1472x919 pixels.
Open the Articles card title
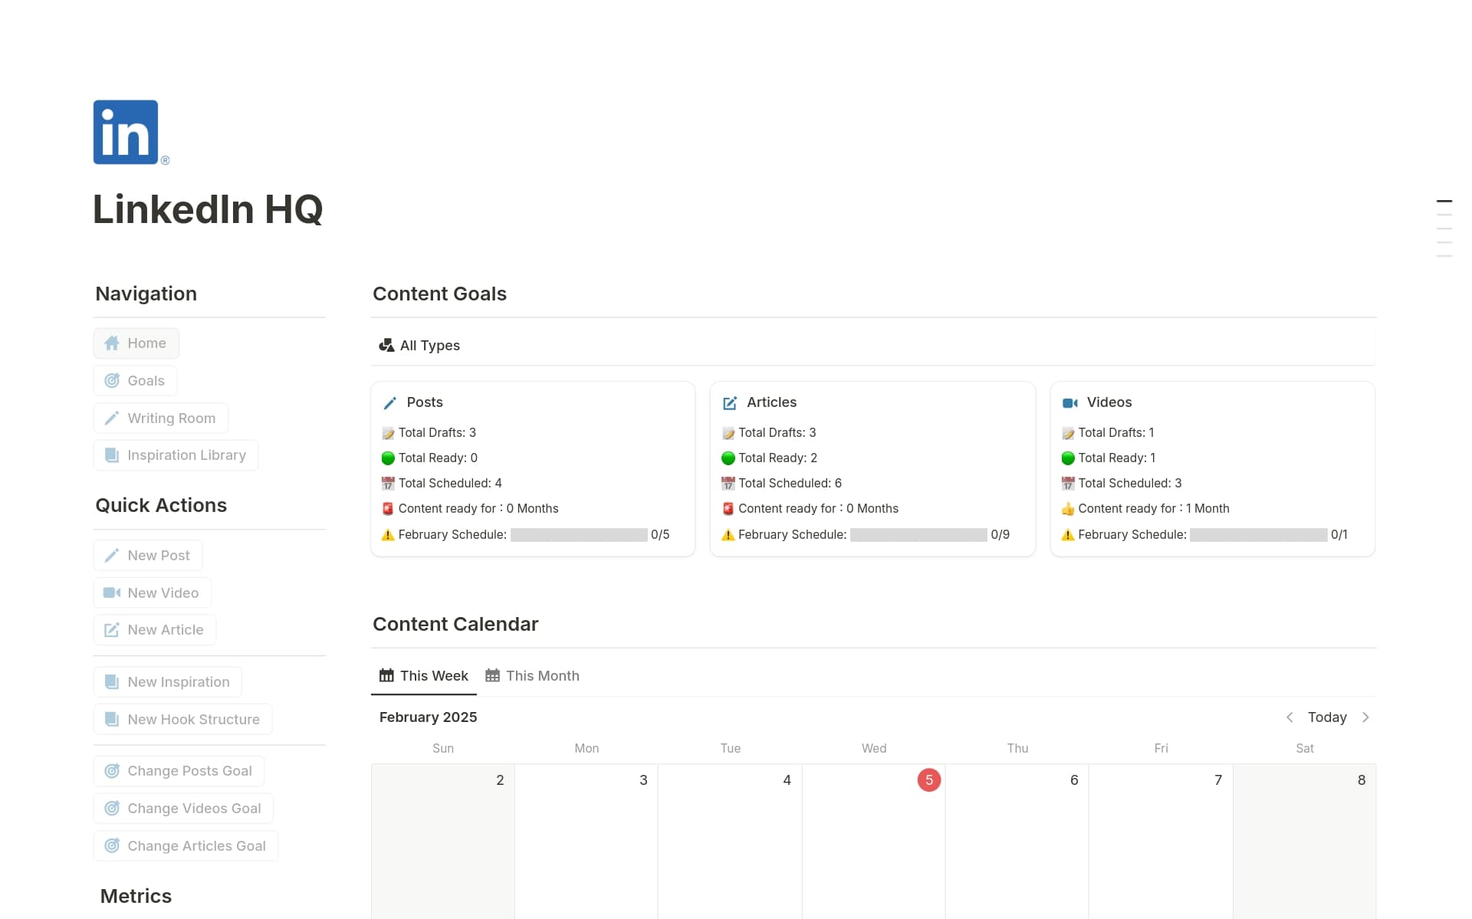click(x=771, y=402)
